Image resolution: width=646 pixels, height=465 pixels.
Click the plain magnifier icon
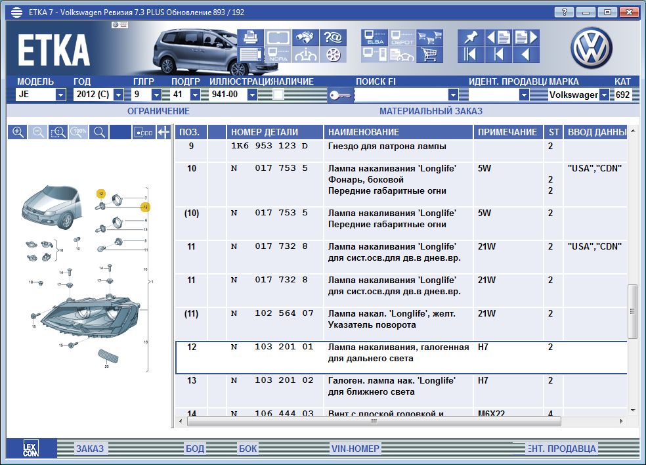[99, 132]
